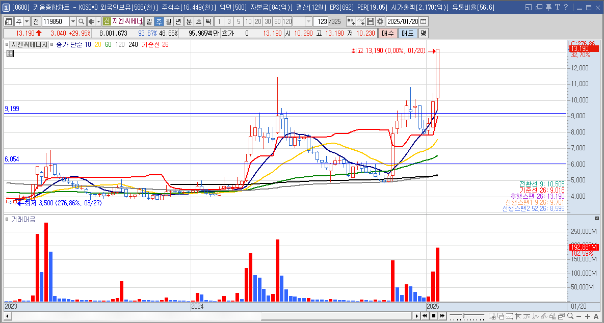This screenshot has height=323, width=604.
Task: Open chart settings gear icon
Action: 380,21
